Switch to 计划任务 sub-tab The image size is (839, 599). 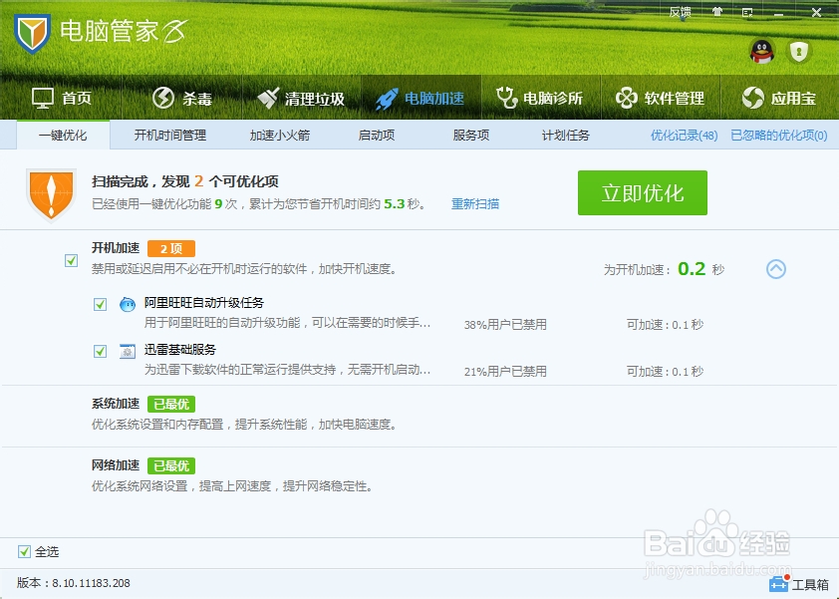pyautogui.click(x=566, y=136)
